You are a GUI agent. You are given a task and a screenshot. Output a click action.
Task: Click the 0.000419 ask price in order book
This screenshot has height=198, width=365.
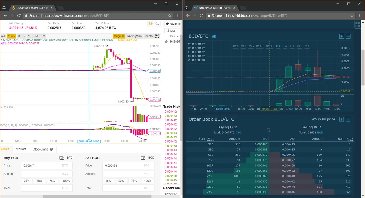pyautogui.click(x=289, y=144)
